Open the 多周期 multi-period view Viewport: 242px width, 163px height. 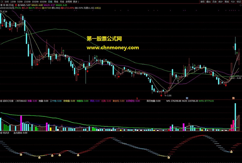point(69,2)
